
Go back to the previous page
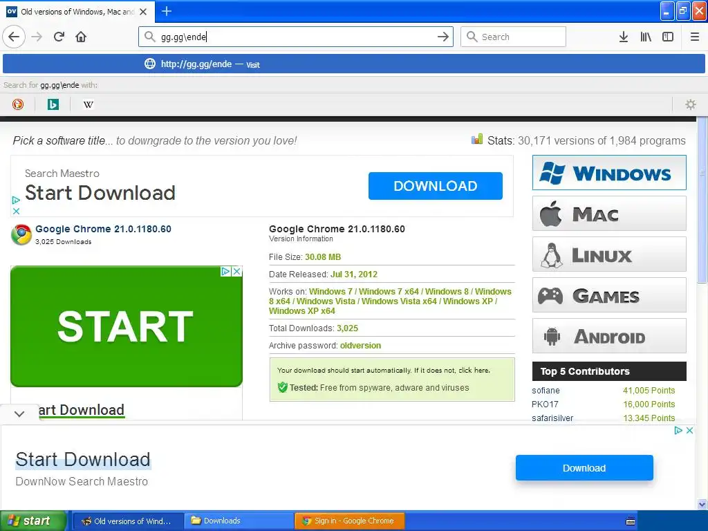tap(14, 37)
